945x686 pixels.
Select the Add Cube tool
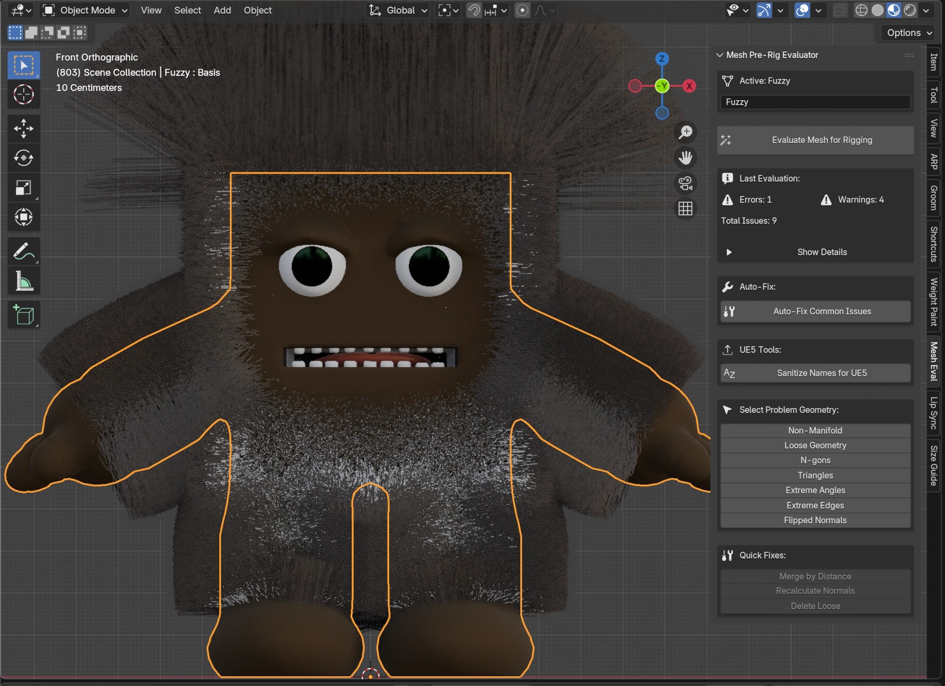pyautogui.click(x=24, y=314)
